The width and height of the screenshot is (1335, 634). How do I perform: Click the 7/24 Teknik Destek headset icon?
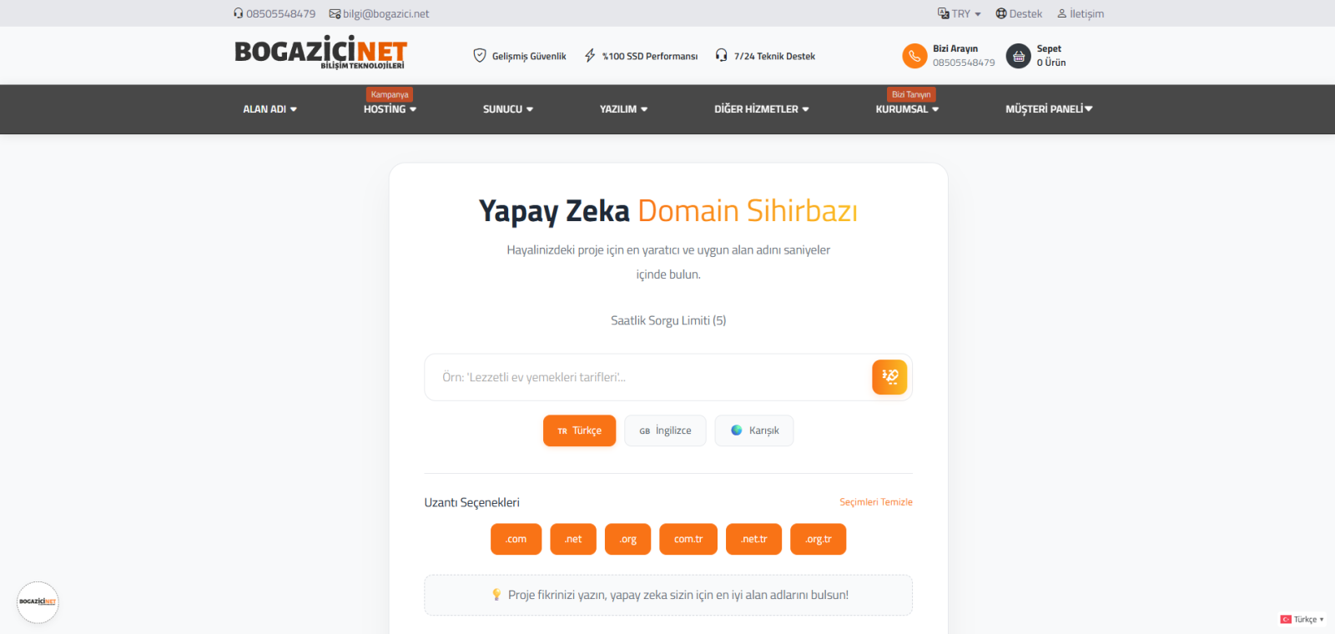pos(722,55)
